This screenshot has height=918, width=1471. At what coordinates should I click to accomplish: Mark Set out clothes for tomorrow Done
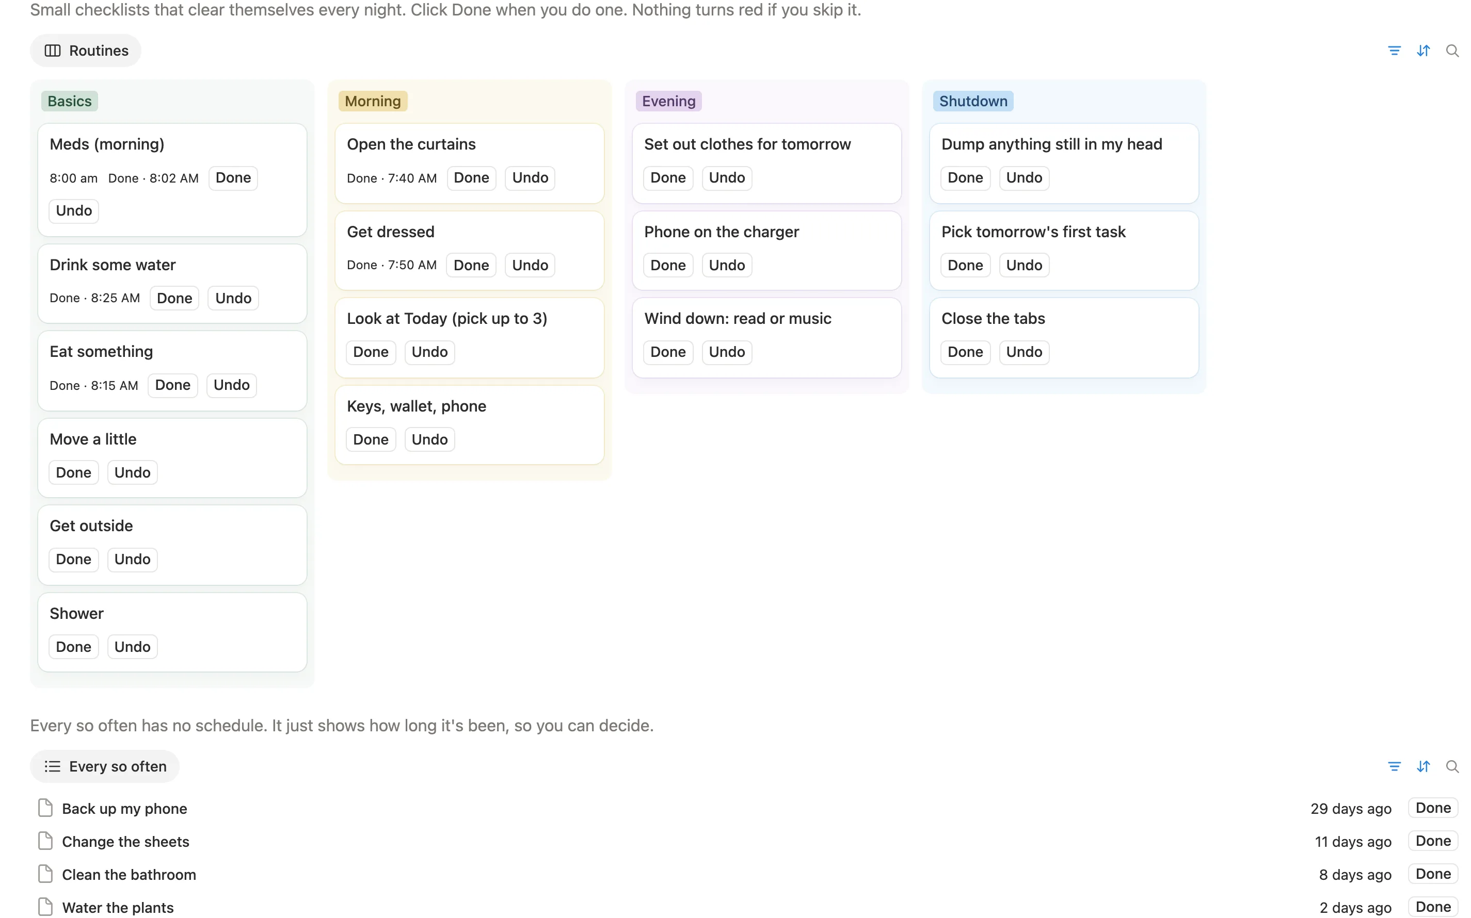point(668,178)
